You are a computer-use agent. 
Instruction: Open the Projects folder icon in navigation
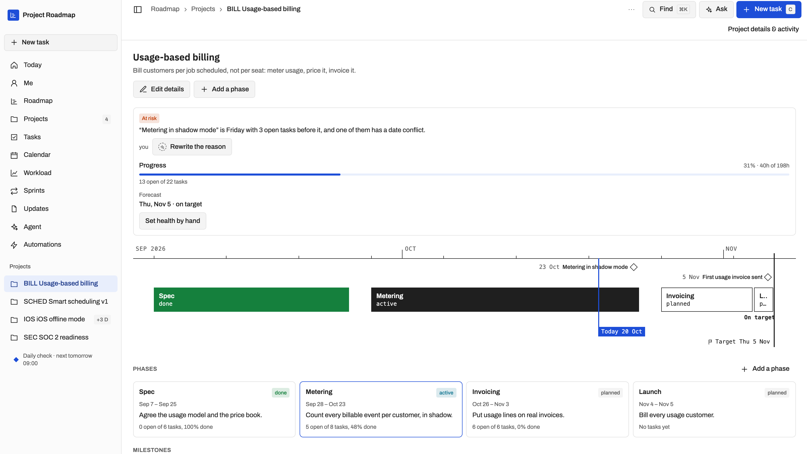coord(14,119)
